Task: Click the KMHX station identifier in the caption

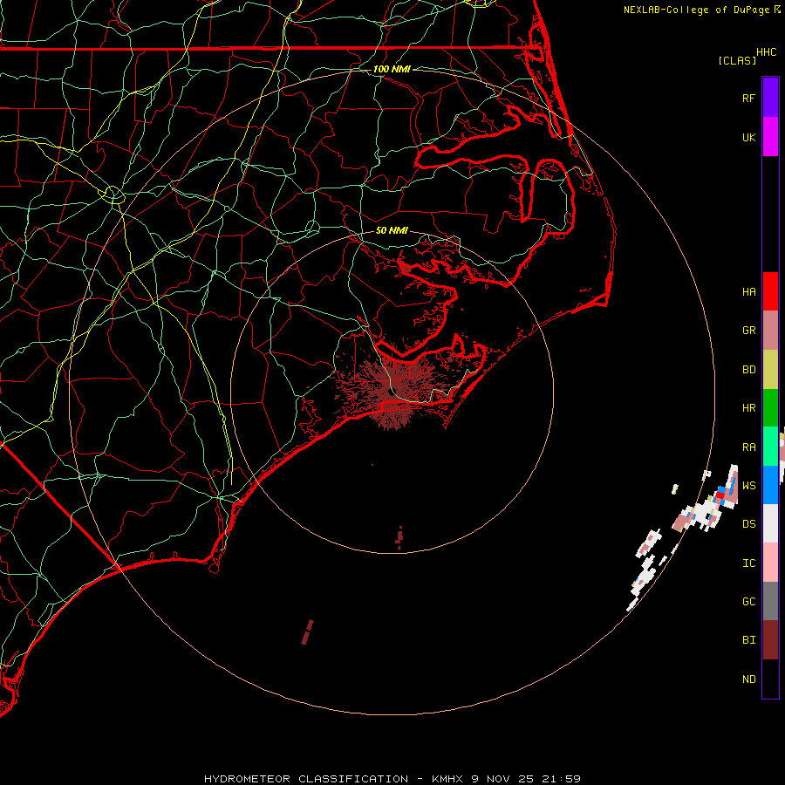Action: point(447,779)
